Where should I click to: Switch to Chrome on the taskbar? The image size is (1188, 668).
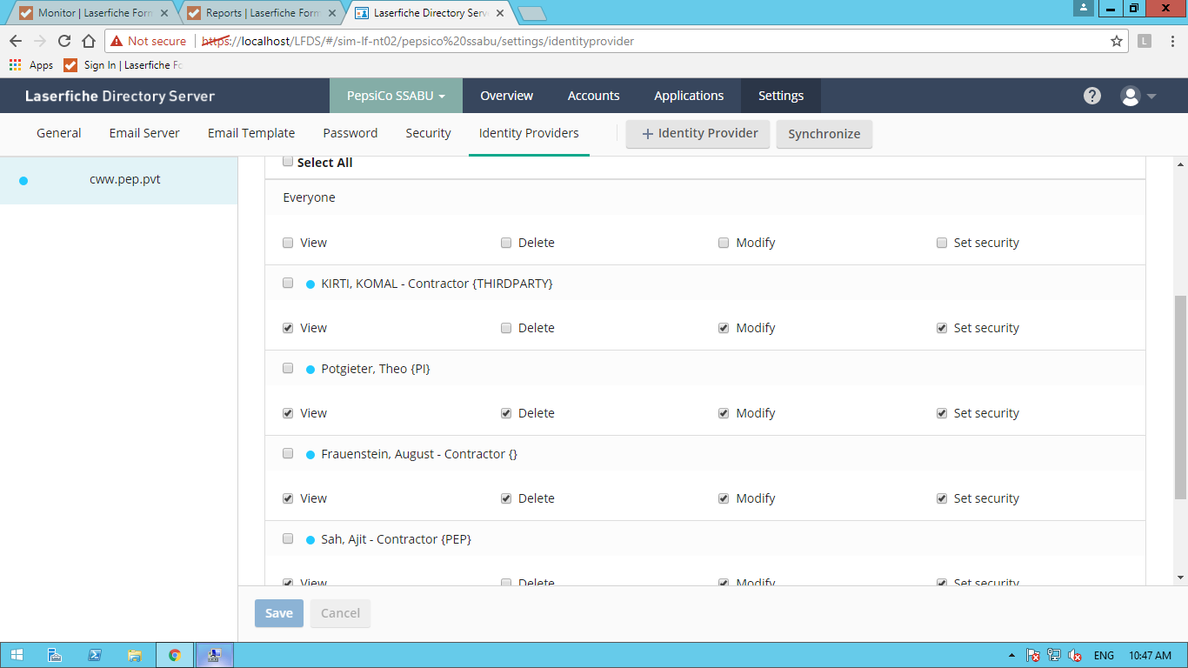point(175,656)
